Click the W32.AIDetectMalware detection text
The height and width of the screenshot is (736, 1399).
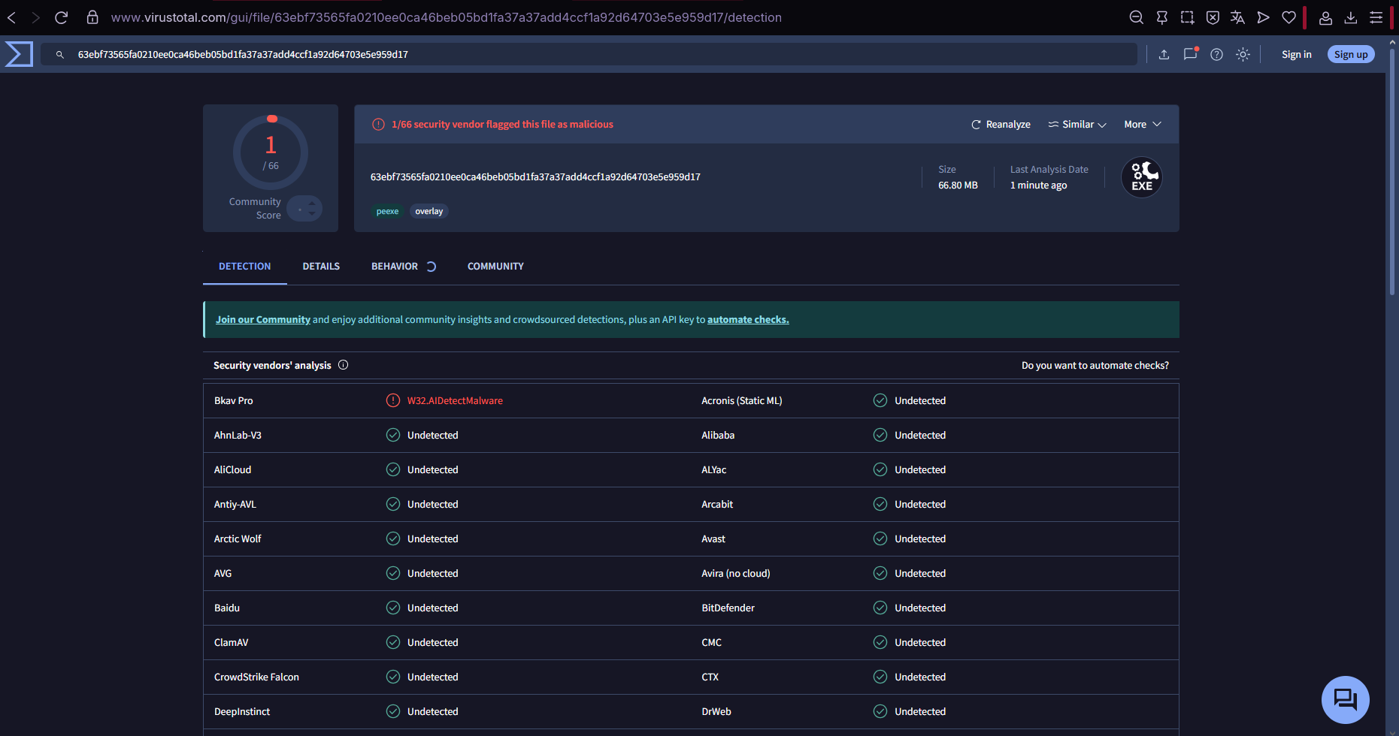coord(455,400)
